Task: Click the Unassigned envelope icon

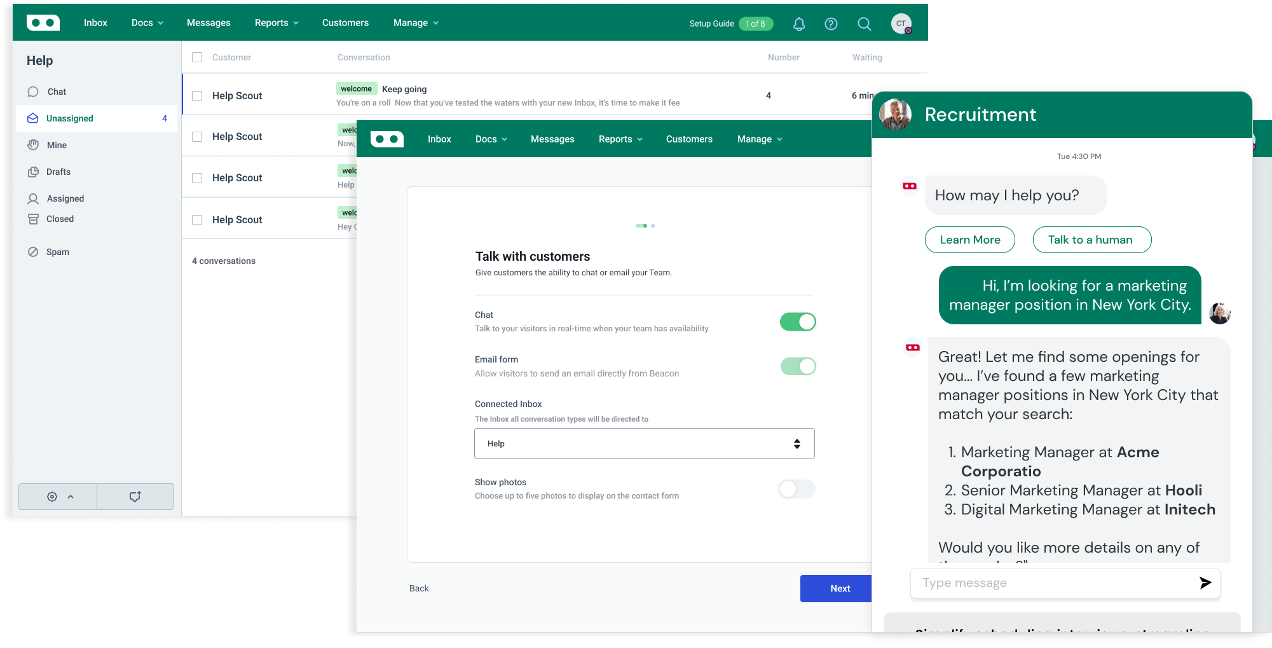Action: tap(33, 118)
